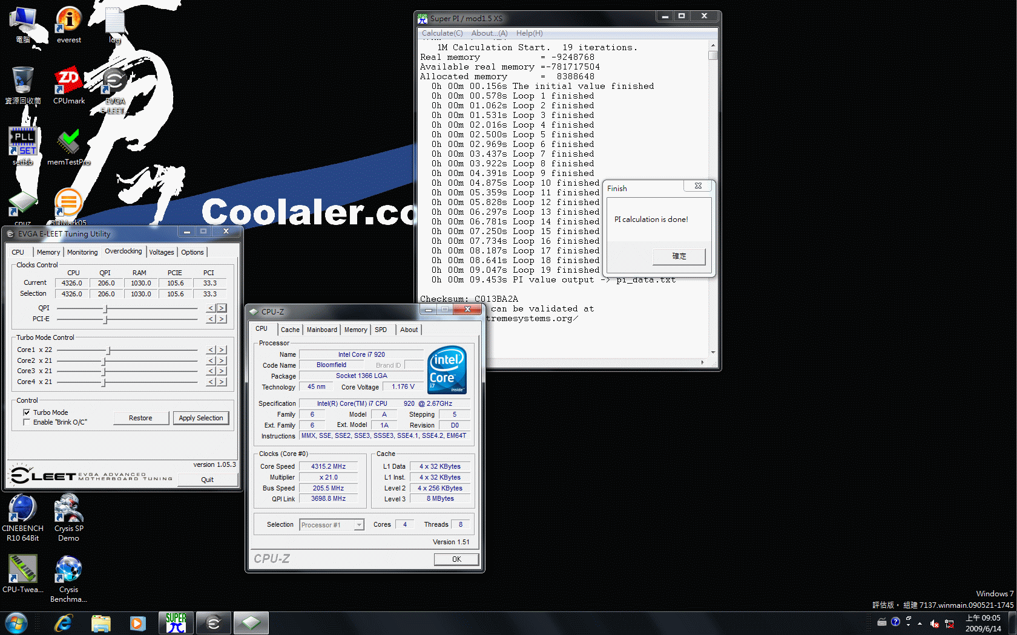
Task: Switch to E-LEET Monitoring tab
Action: (82, 252)
